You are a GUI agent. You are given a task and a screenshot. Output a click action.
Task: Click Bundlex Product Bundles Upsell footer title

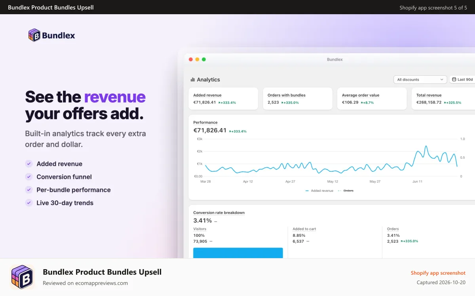pos(102,272)
